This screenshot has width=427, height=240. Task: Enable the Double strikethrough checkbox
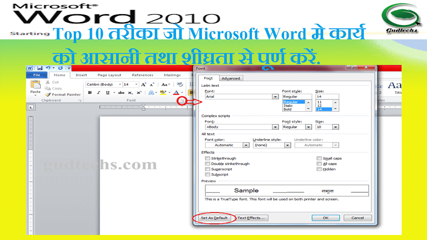click(208, 163)
